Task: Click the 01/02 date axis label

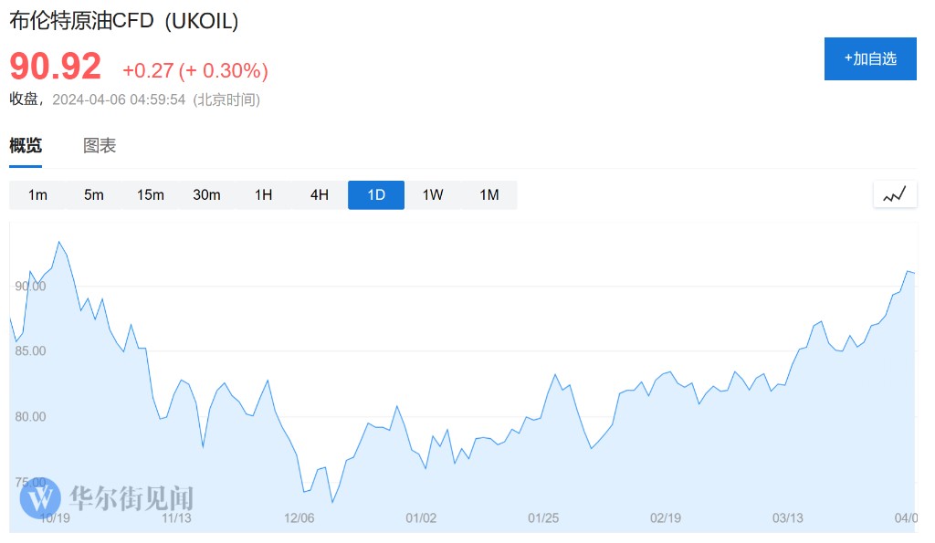Action: click(421, 517)
